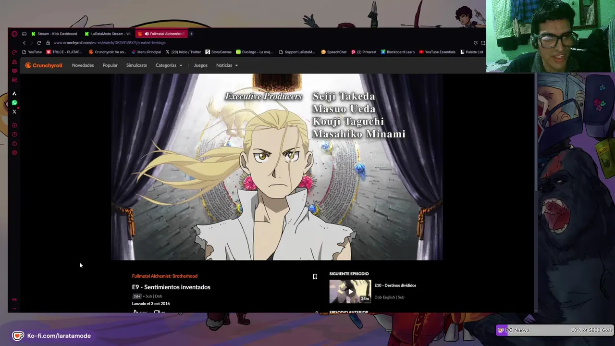Switch to Stream - Kick Dashboard tab

click(54, 34)
